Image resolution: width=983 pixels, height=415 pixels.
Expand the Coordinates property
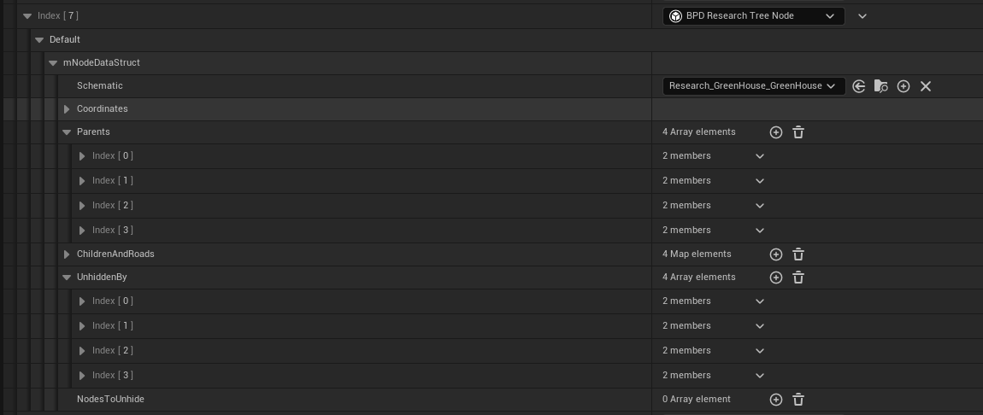[x=67, y=109]
